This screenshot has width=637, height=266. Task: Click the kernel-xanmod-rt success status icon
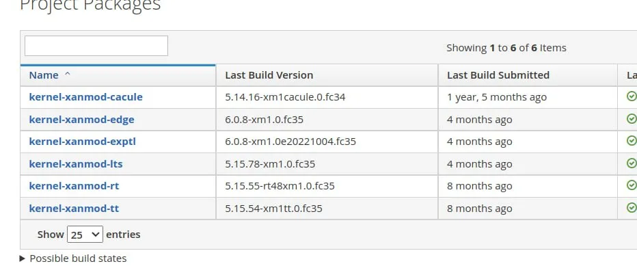(632, 185)
